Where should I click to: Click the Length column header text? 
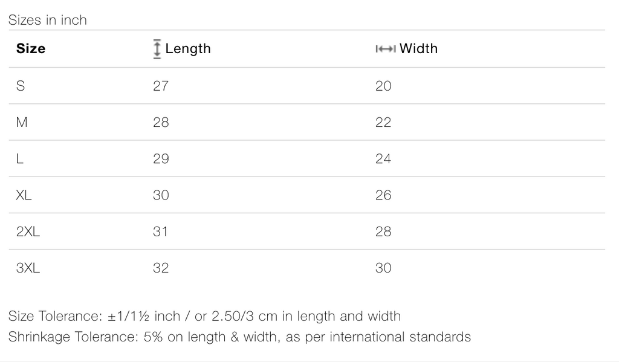[x=188, y=49]
